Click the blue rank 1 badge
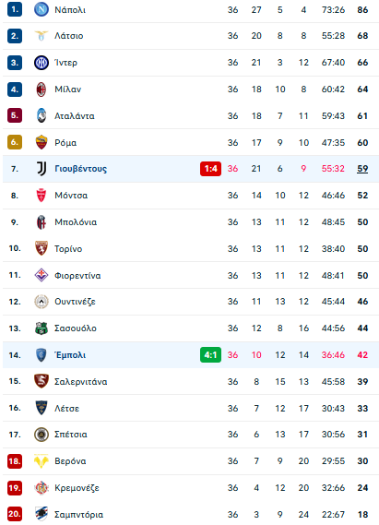This screenshot has height=525, width=379. coord(15,9)
